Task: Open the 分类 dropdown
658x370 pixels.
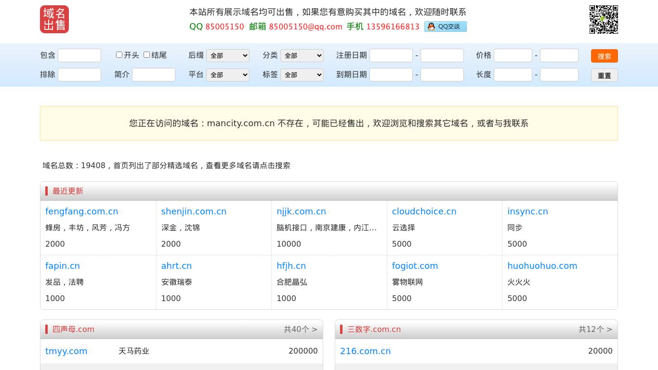Action: pos(302,56)
